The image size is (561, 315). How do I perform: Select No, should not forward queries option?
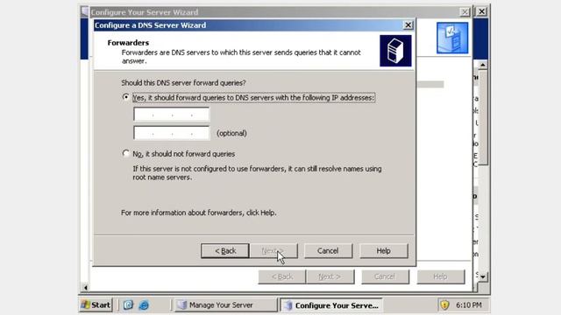(x=125, y=154)
